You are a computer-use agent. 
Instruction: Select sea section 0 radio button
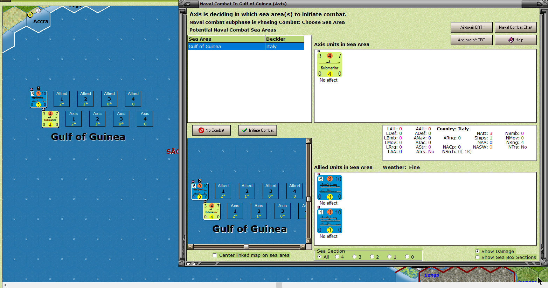click(x=407, y=257)
